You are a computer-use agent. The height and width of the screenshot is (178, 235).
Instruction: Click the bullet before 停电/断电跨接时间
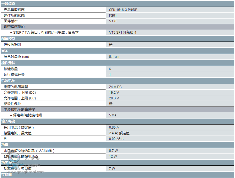[11, 115]
